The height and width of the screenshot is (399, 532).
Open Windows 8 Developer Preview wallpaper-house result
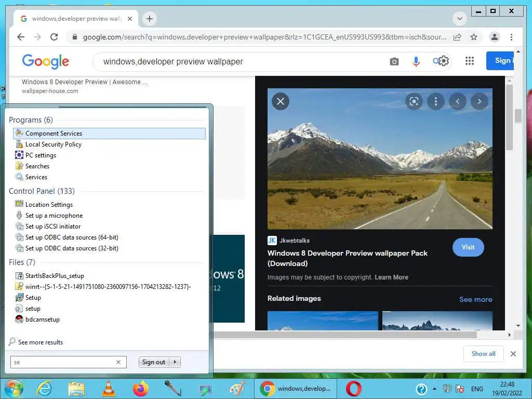(85, 82)
